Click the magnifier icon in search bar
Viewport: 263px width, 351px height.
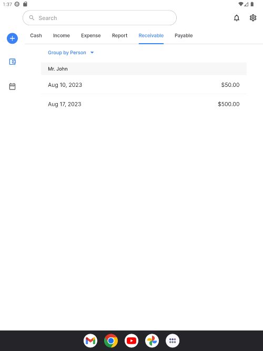[x=32, y=18]
